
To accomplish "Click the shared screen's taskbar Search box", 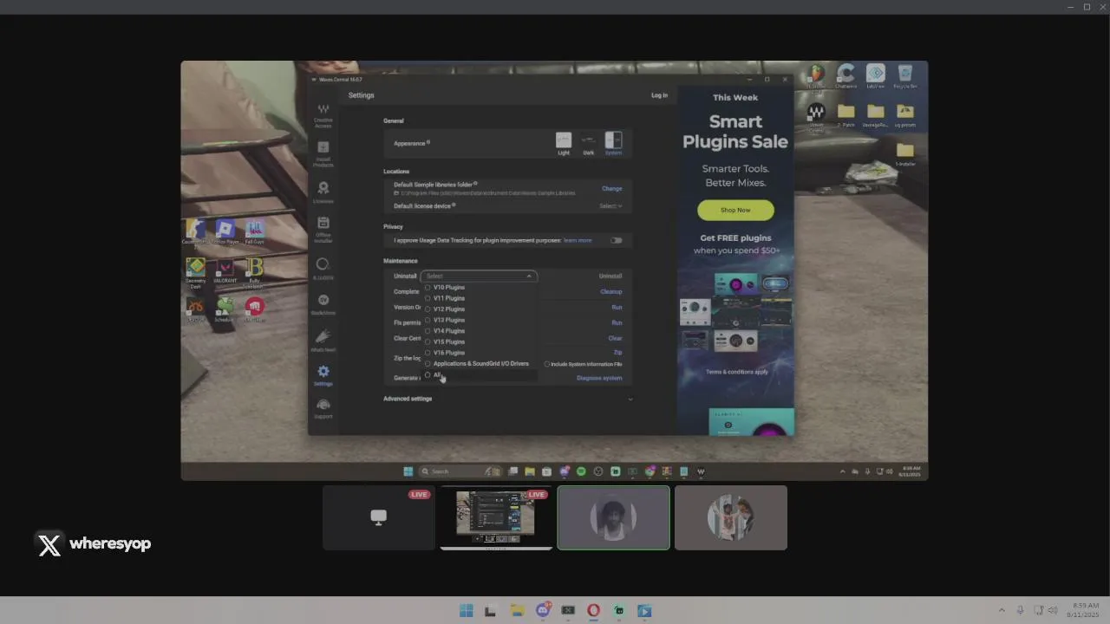I will click(x=460, y=471).
